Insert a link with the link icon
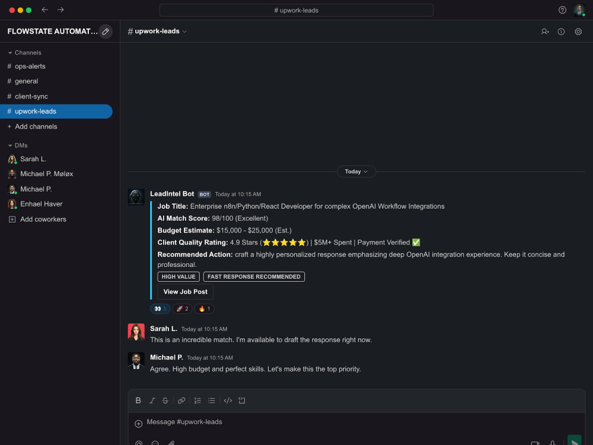593x445 pixels. pos(181,401)
